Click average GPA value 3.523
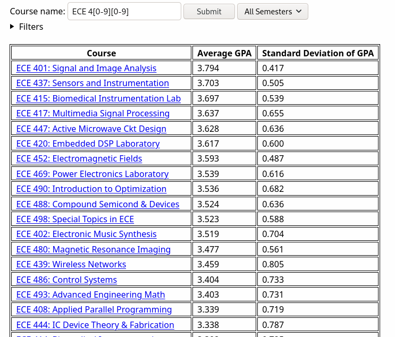The height and width of the screenshot is (337, 395). tap(208, 219)
